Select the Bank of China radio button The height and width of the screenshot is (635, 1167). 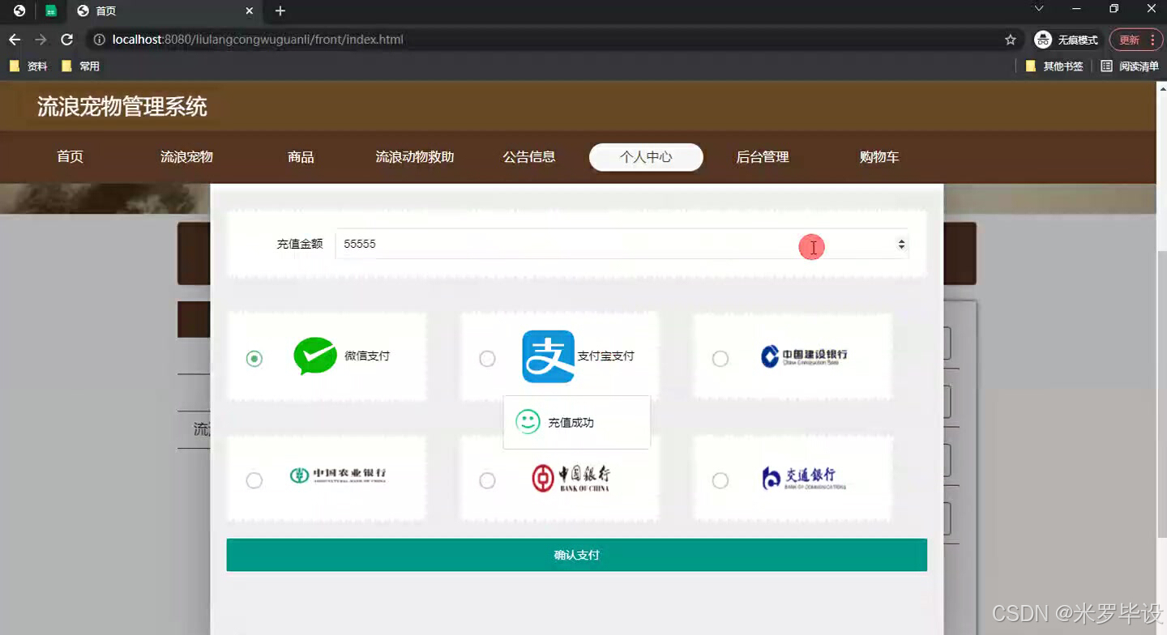tap(487, 480)
